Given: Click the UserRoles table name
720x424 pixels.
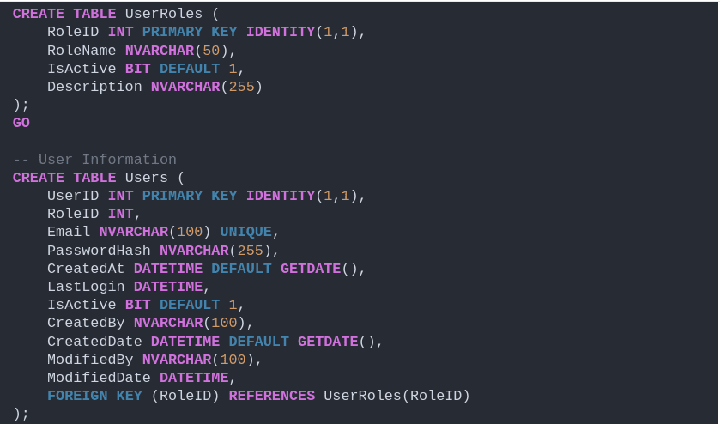Looking at the screenshot, I should point(163,14).
